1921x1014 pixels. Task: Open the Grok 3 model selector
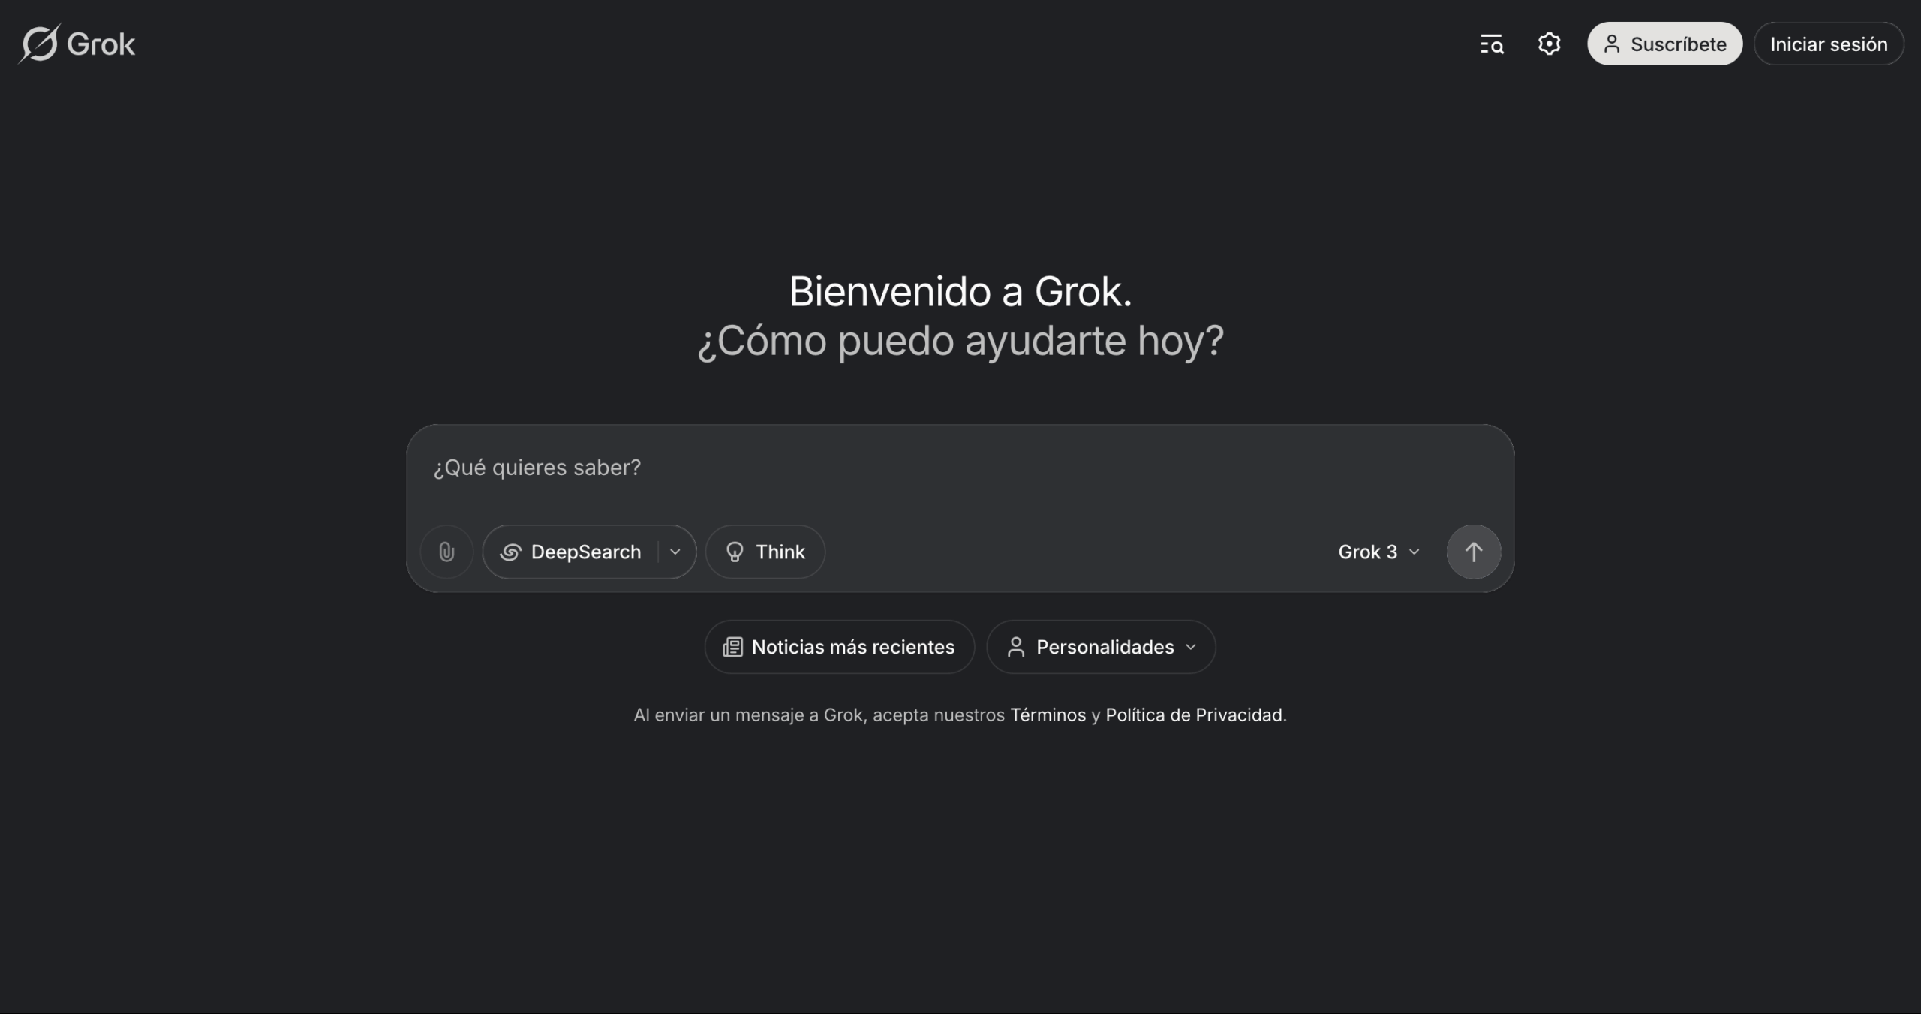[x=1379, y=552]
